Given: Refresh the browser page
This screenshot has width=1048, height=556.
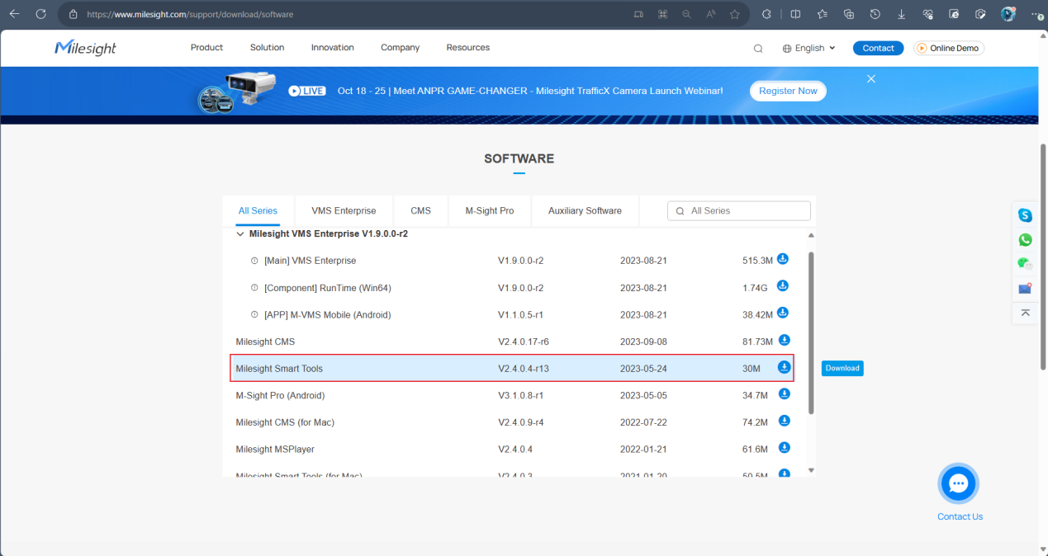Looking at the screenshot, I should click(40, 14).
